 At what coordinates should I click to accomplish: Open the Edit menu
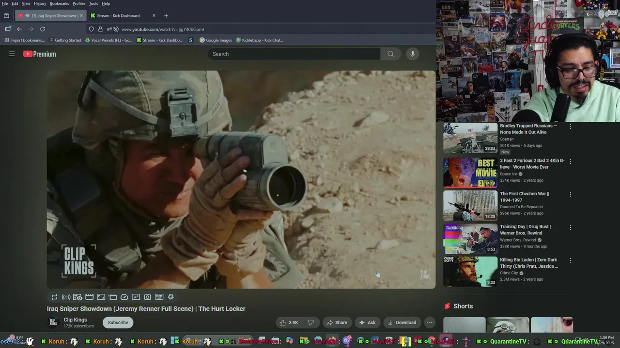pyautogui.click(x=15, y=3)
